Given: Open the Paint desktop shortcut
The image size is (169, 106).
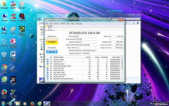Looking at the screenshot, I should click(13, 30).
